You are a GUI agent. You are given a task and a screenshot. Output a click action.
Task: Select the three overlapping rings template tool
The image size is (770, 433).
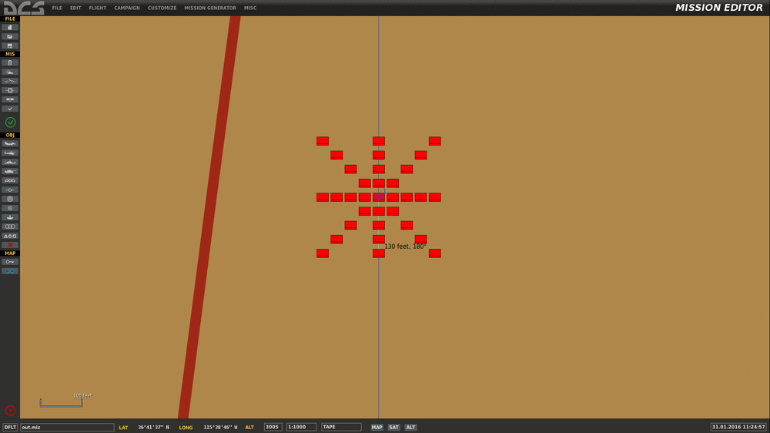pos(10,227)
